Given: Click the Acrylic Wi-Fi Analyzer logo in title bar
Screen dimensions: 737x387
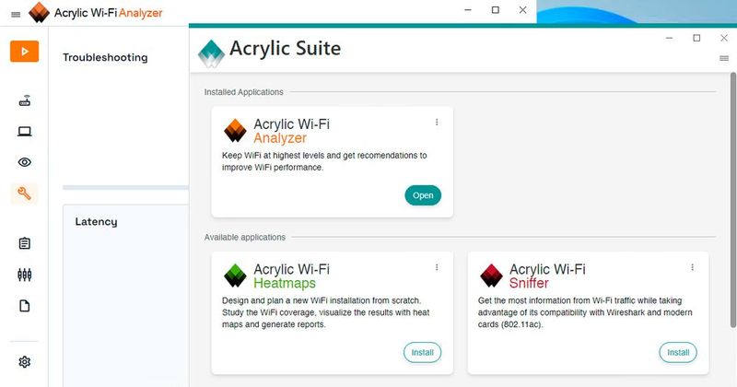Looking at the screenshot, I should coord(39,12).
